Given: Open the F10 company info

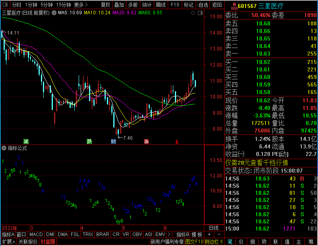Looking at the screenshot, I should [x=175, y=5].
